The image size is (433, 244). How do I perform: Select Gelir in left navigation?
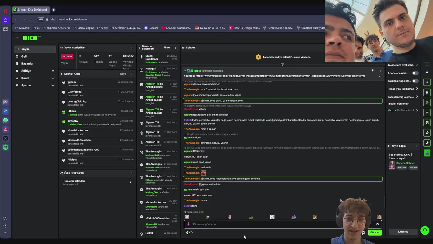[35, 56]
